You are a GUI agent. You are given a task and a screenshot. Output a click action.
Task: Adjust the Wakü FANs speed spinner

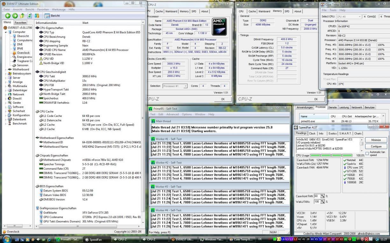click(322, 202)
